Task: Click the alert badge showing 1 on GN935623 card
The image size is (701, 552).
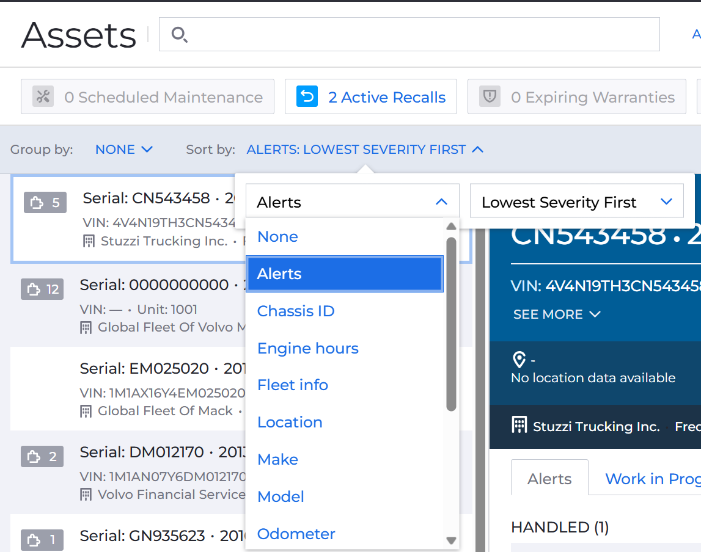Action: tap(42, 540)
